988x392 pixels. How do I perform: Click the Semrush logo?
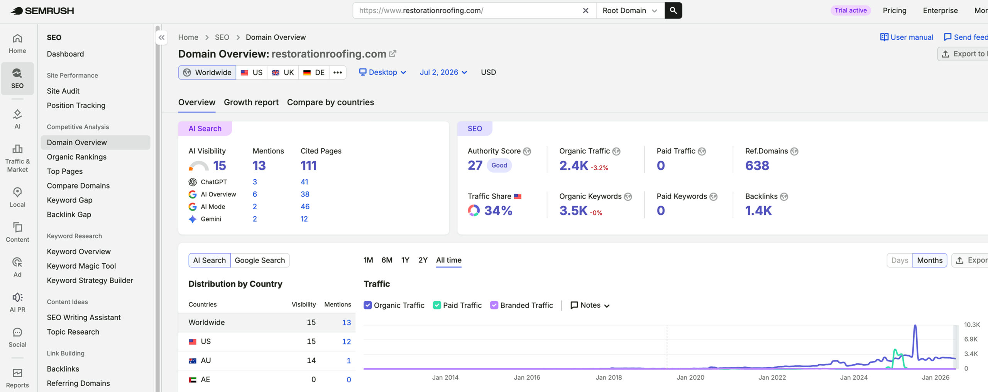[42, 11]
